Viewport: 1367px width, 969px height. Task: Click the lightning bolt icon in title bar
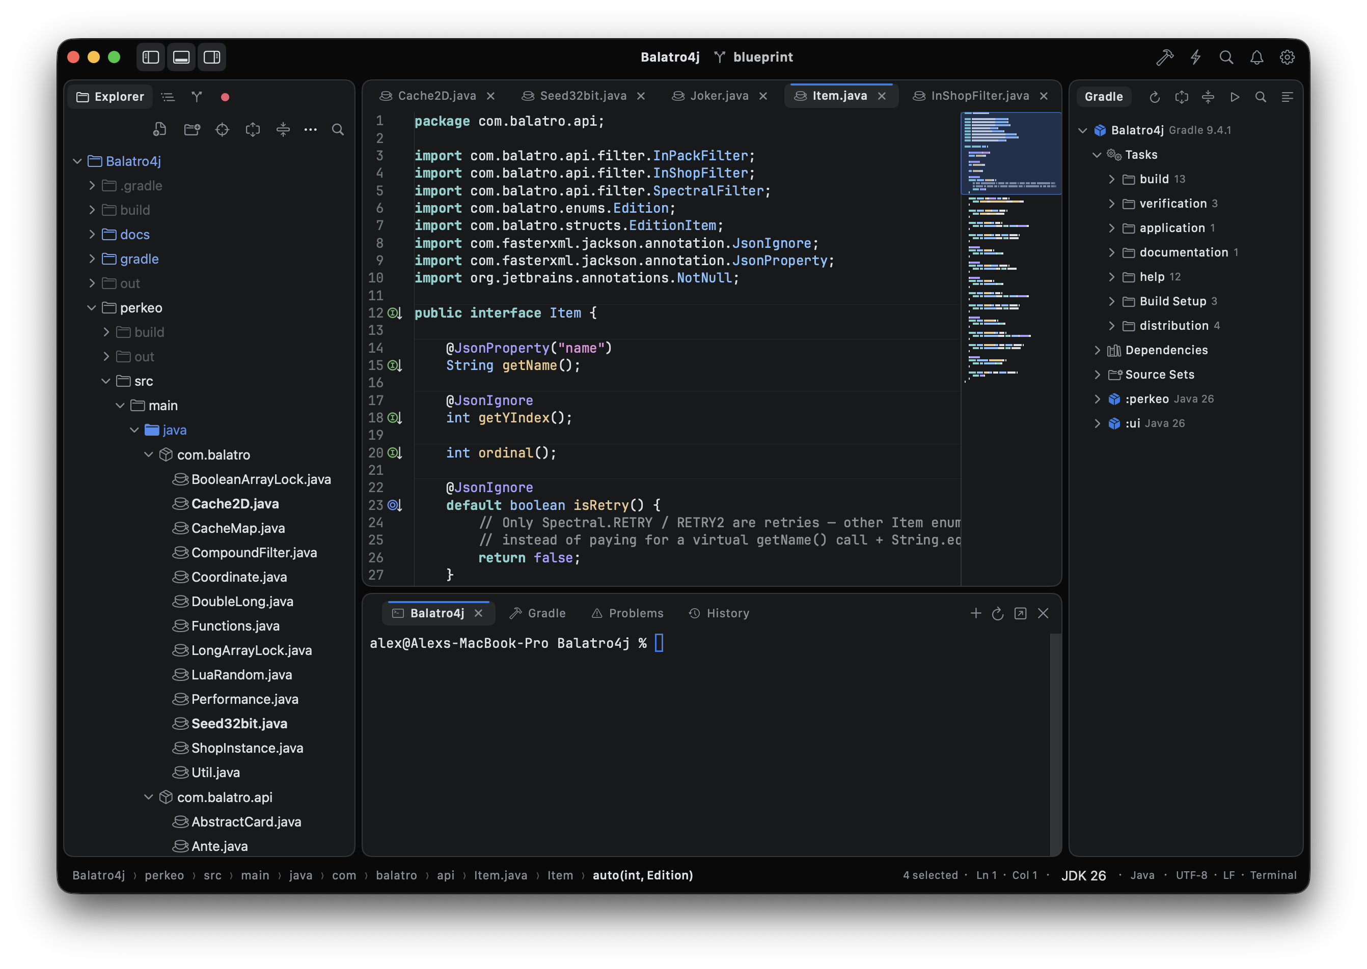(1195, 58)
